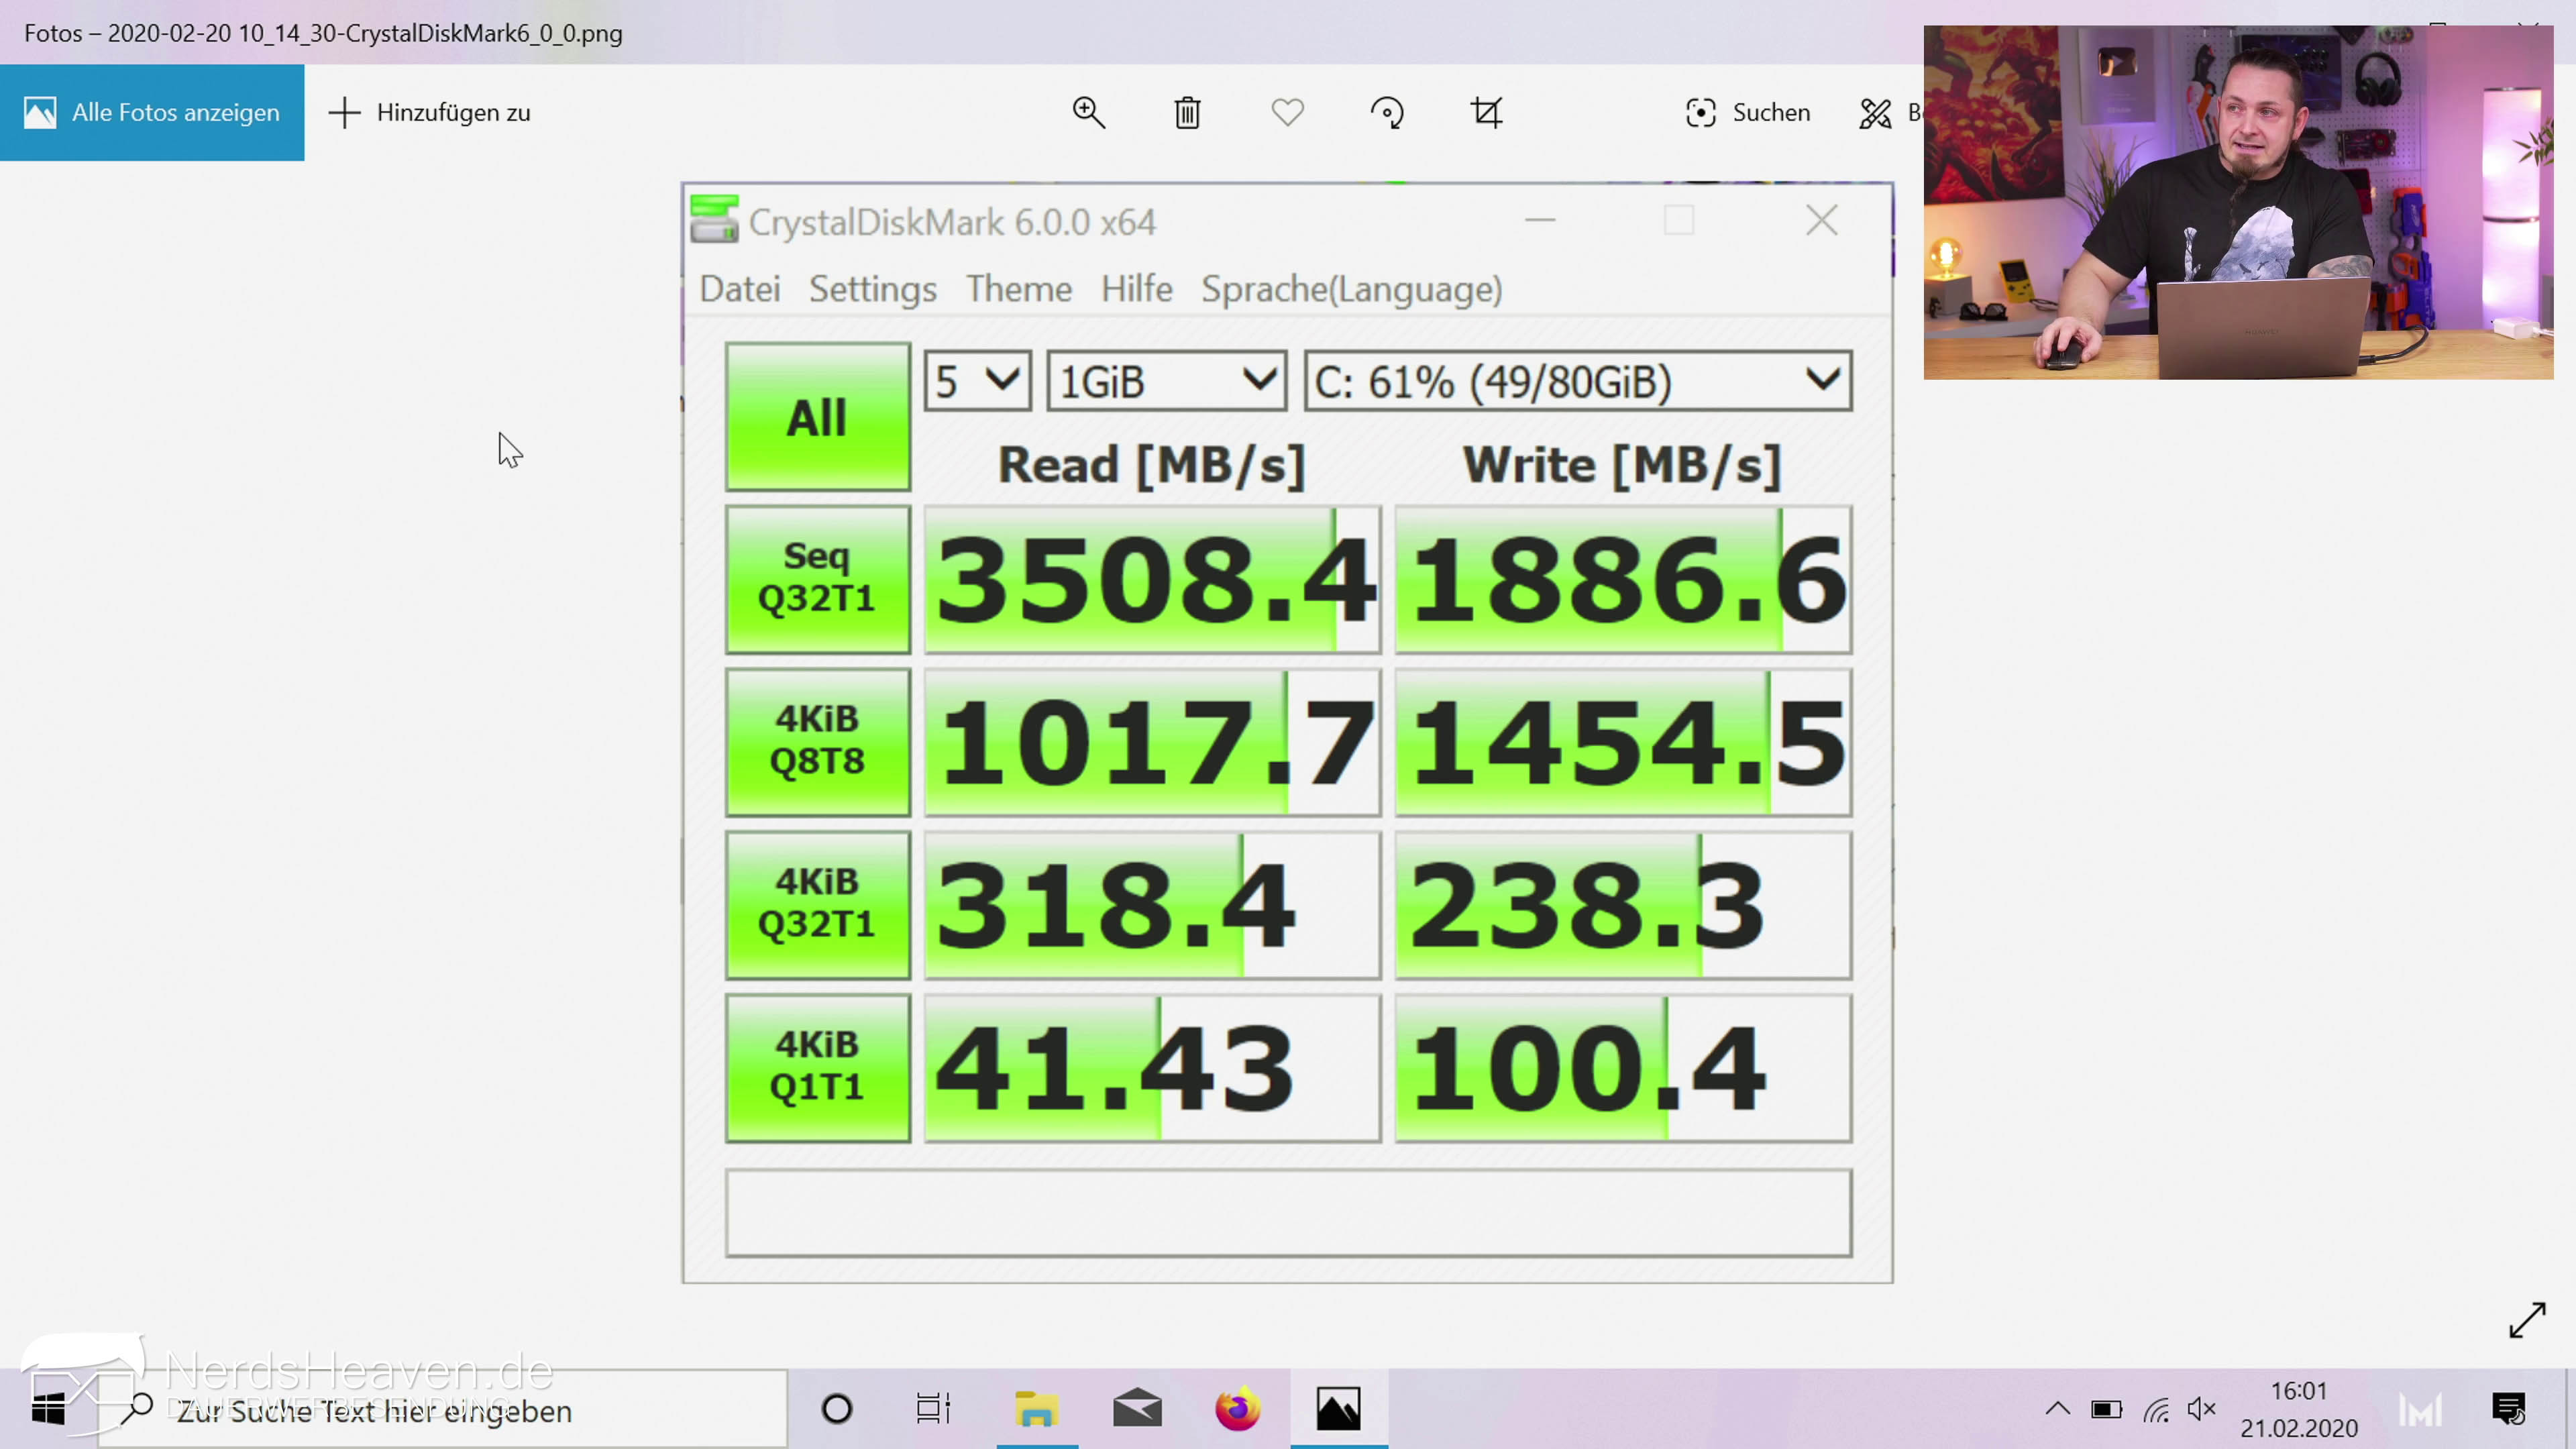Click the Read [MB/s] column header
Viewport: 2576px width, 1449px height.
[1151, 465]
